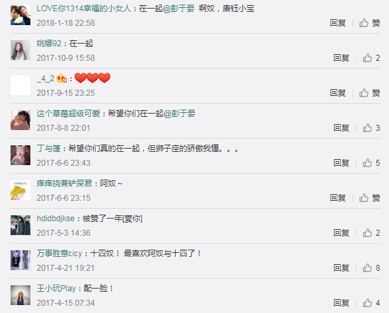Image resolution: width=389 pixels, height=313 pixels.
Task: Visit hdidbdjkse's profile via username
Action: (55, 219)
